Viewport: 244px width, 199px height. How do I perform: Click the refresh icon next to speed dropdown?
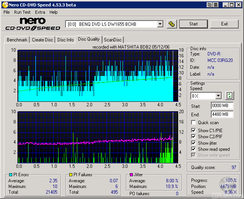pos(230,95)
